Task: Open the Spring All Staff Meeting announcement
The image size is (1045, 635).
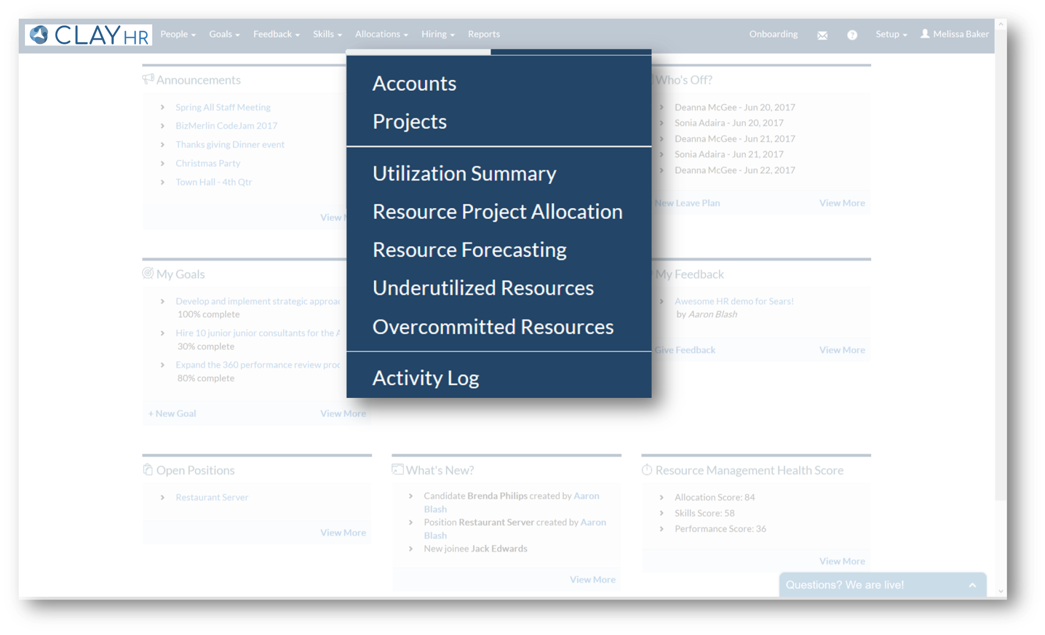Action: click(223, 107)
